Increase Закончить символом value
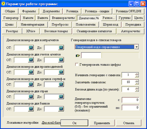 coord(137,81)
